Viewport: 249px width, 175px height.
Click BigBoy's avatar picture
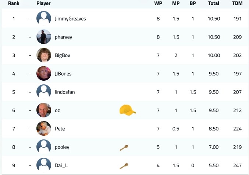coord(44,55)
